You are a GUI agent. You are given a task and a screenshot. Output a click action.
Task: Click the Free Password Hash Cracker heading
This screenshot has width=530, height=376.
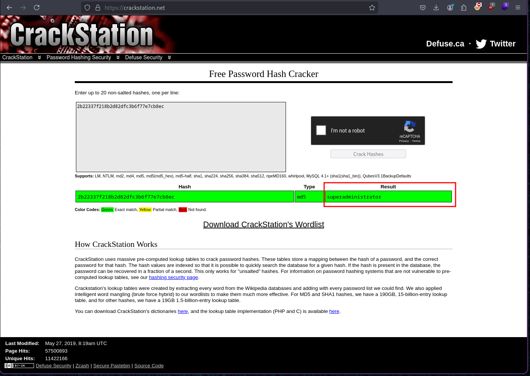pos(264,74)
